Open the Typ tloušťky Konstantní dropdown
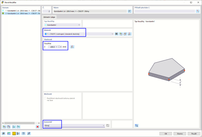The image size is (202, 137). pos(62,25)
